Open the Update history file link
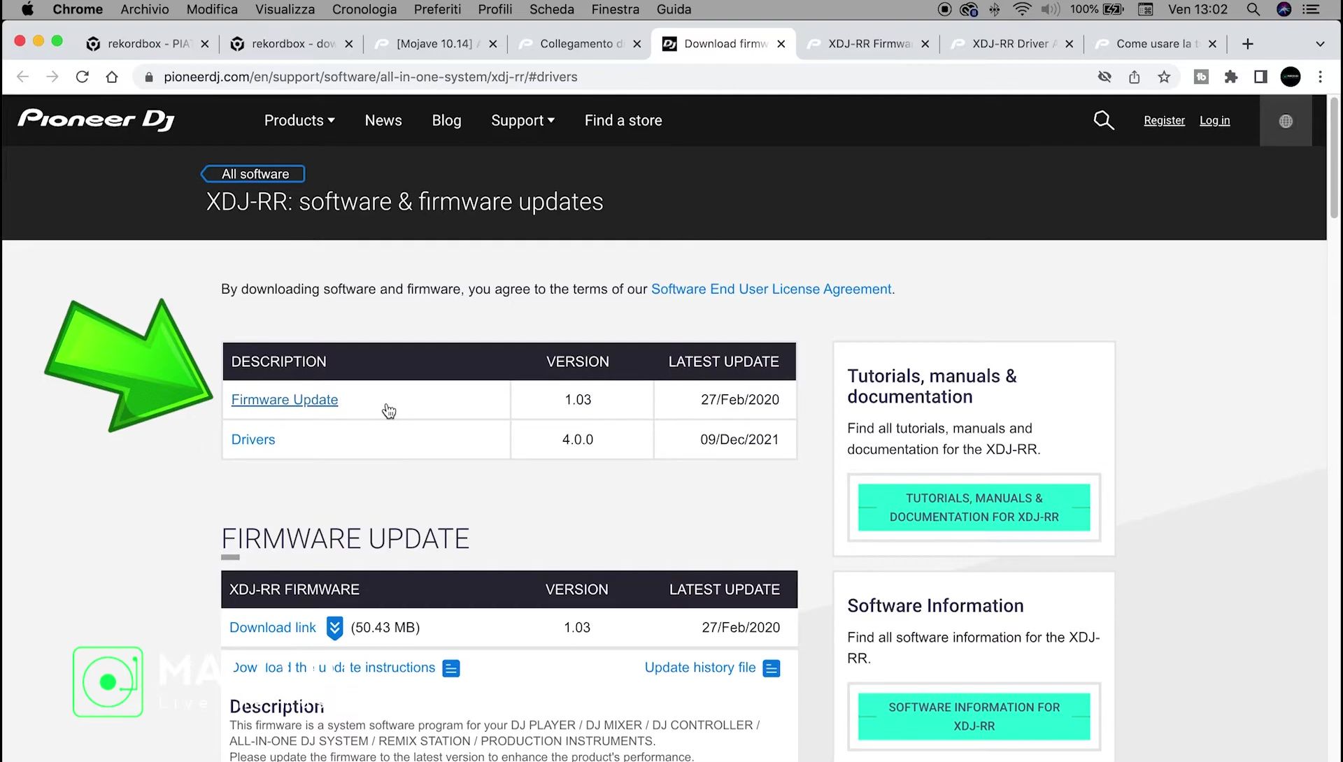 click(x=700, y=668)
